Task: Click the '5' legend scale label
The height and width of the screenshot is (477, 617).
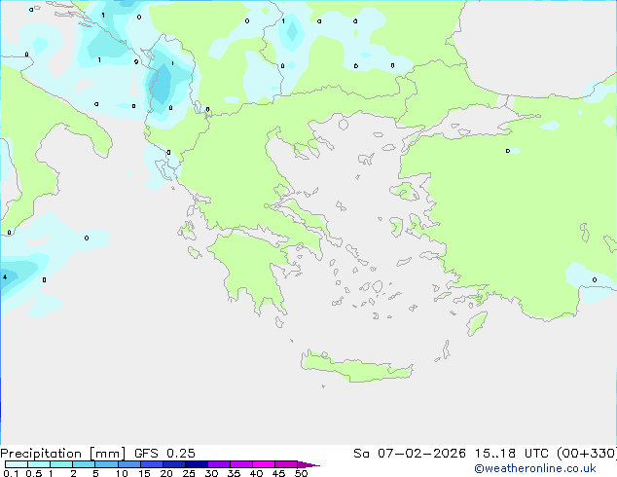Action: point(95,473)
